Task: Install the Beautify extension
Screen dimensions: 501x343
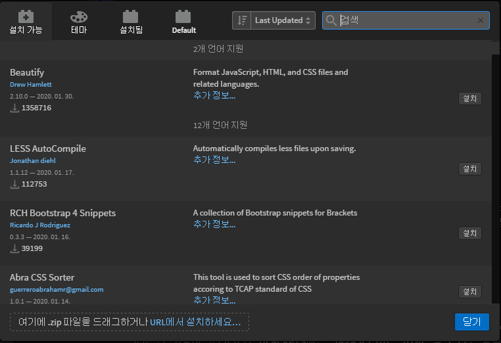Action: [469, 99]
